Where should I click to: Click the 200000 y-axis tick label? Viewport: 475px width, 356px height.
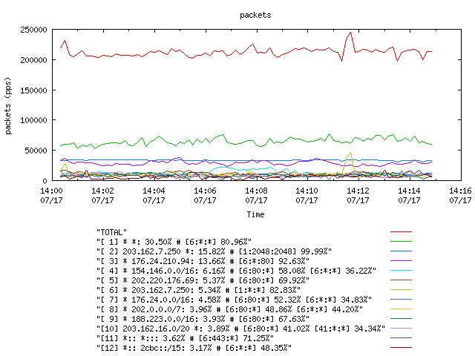pos(33,60)
